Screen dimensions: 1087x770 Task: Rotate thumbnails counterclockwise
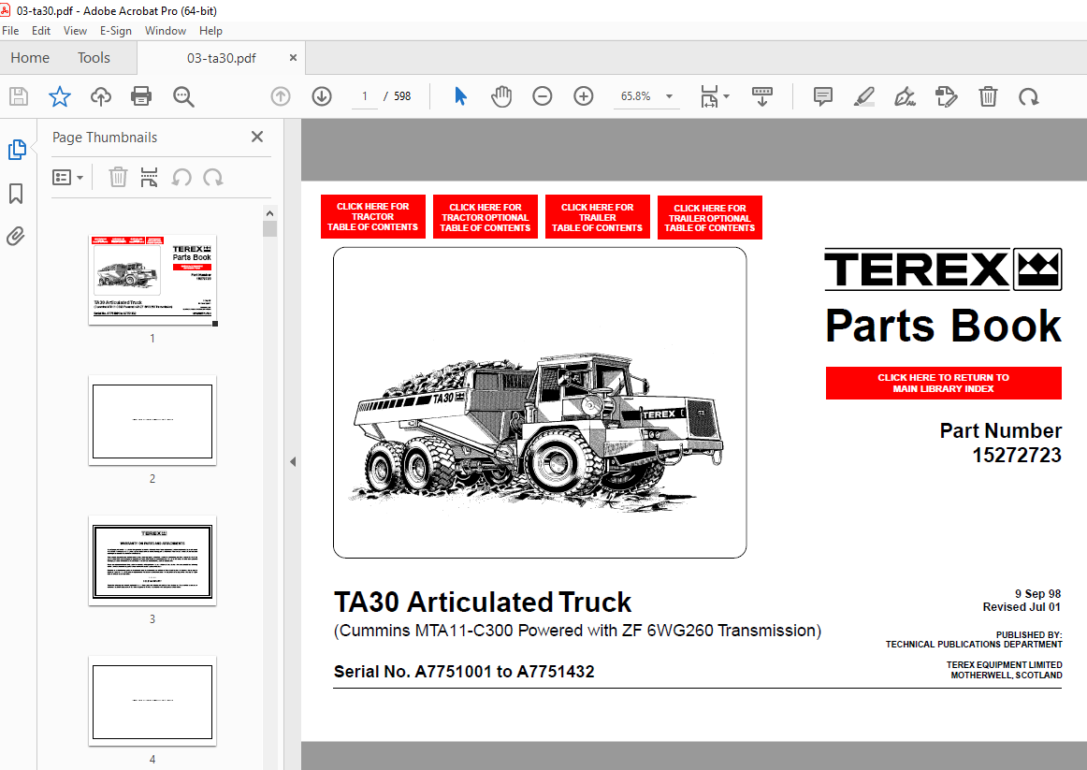click(181, 178)
